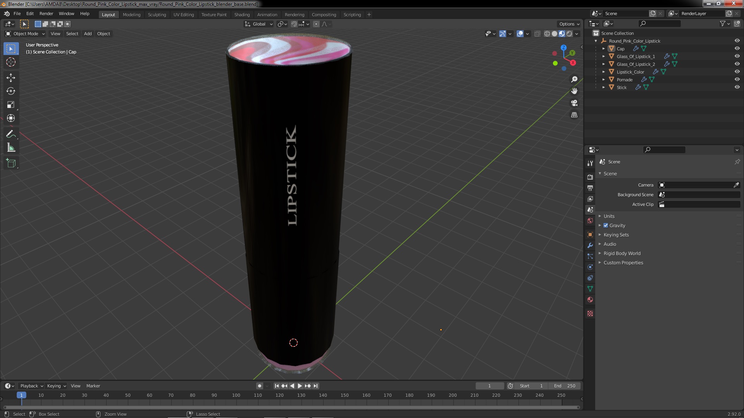The image size is (744, 418).
Task: Open the Modifier properties wrench tab
Action: click(590, 246)
